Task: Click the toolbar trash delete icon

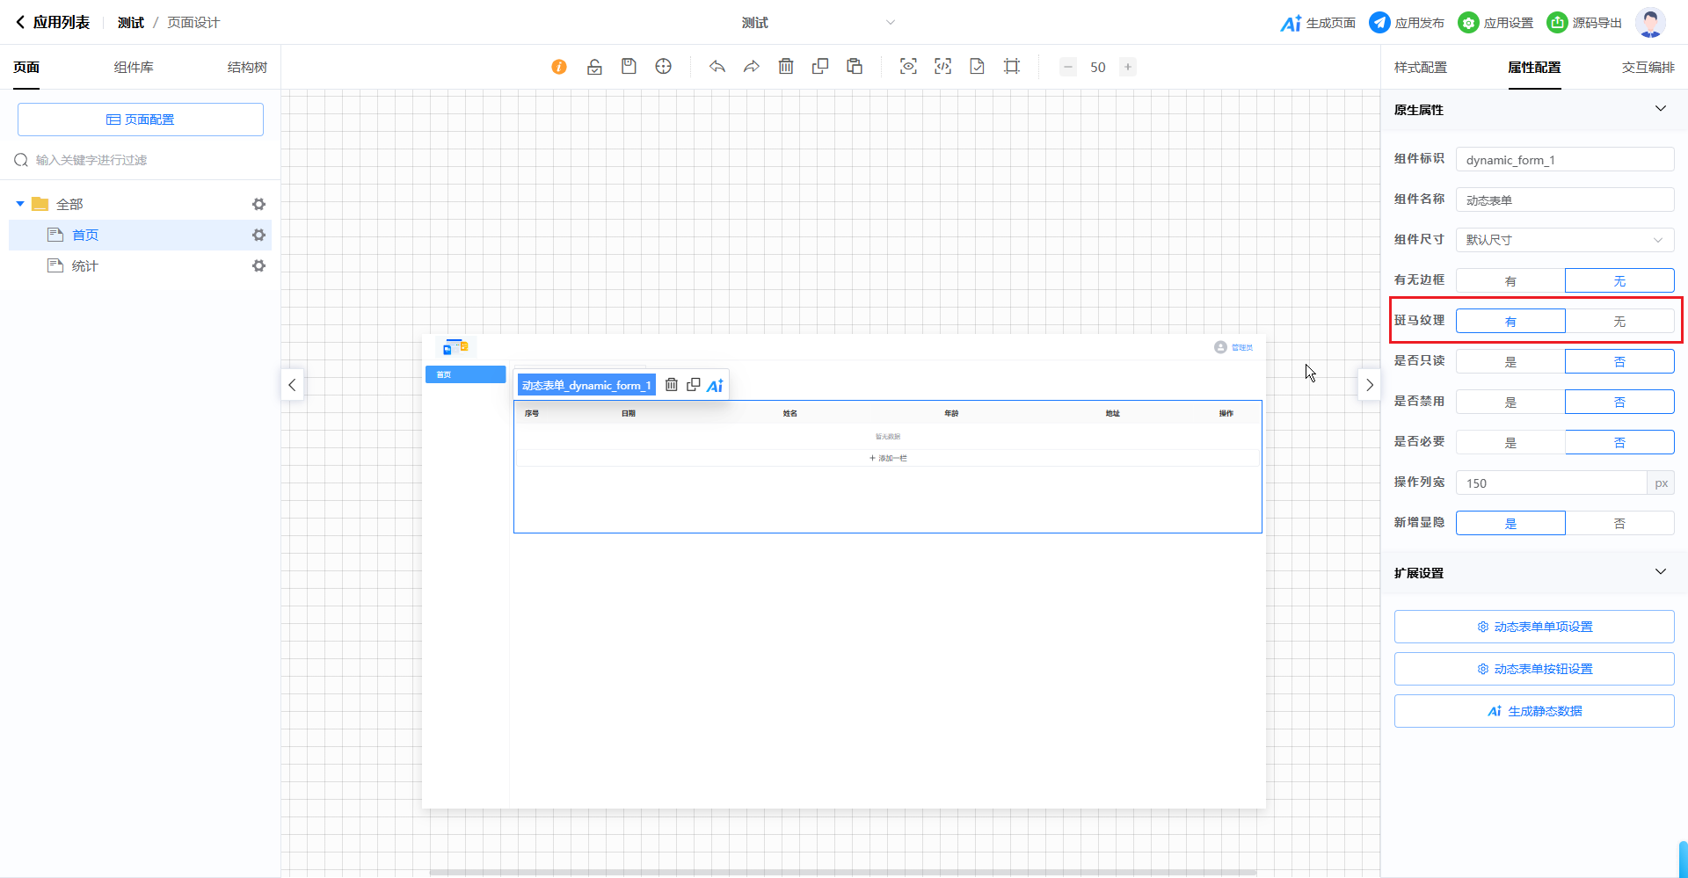Action: click(x=786, y=67)
